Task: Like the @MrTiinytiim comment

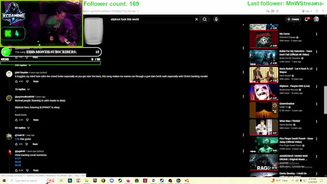Action: pos(16,81)
